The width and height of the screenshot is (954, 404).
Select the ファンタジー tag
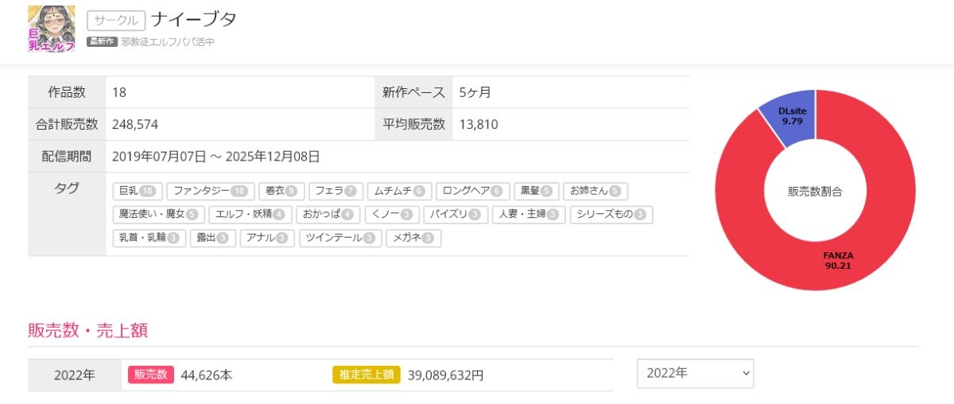(x=210, y=191)
